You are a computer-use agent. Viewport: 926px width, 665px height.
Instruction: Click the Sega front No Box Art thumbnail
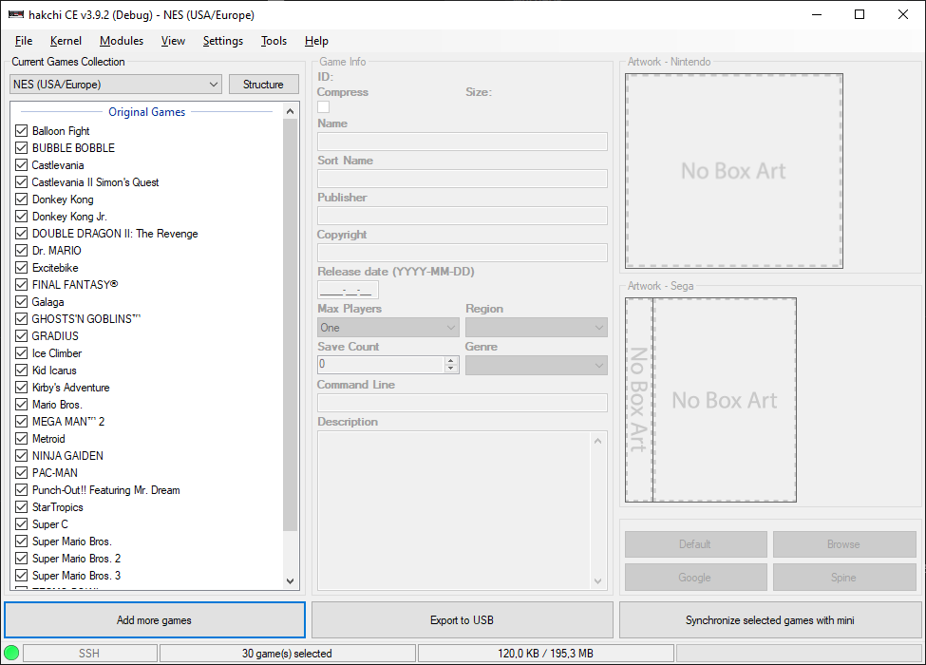(726, 400)
